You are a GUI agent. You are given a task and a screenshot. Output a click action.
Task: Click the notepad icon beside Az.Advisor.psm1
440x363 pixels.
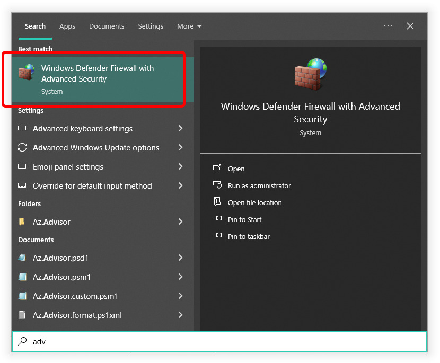(22, 277)
